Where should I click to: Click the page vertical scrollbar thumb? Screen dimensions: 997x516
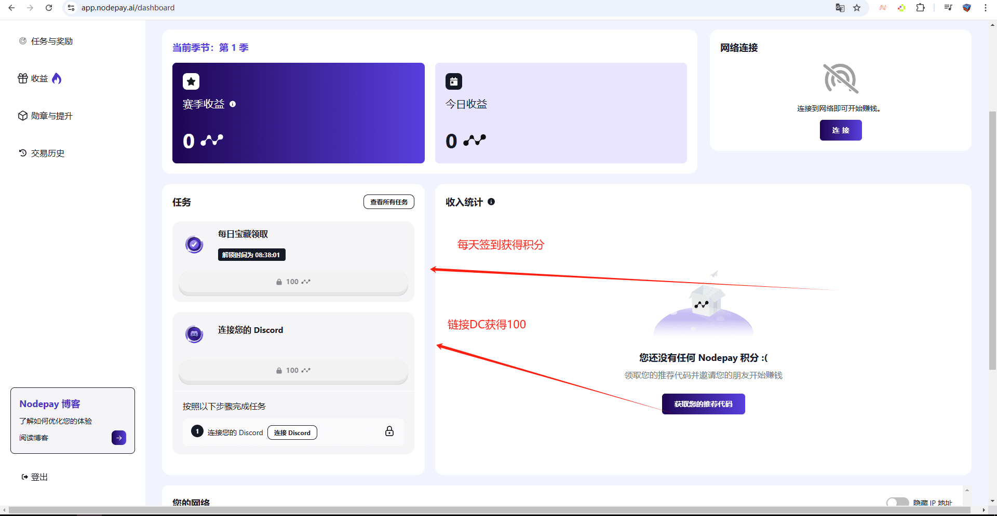click(x=993, y=240)
